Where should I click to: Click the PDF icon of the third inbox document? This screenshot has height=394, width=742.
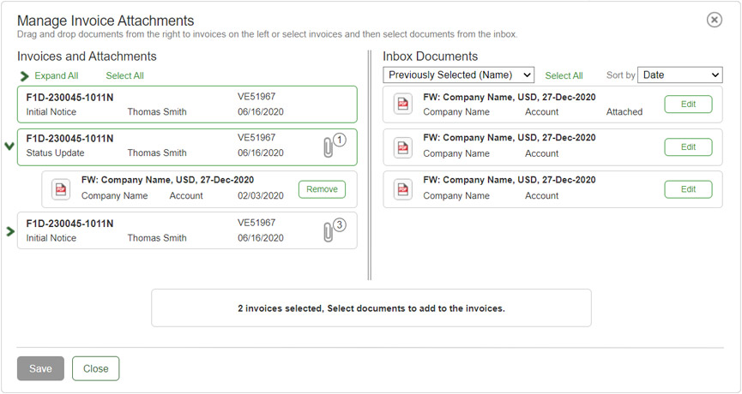[403, 188]
